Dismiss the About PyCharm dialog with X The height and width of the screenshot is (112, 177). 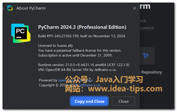[x=135, y=8]
